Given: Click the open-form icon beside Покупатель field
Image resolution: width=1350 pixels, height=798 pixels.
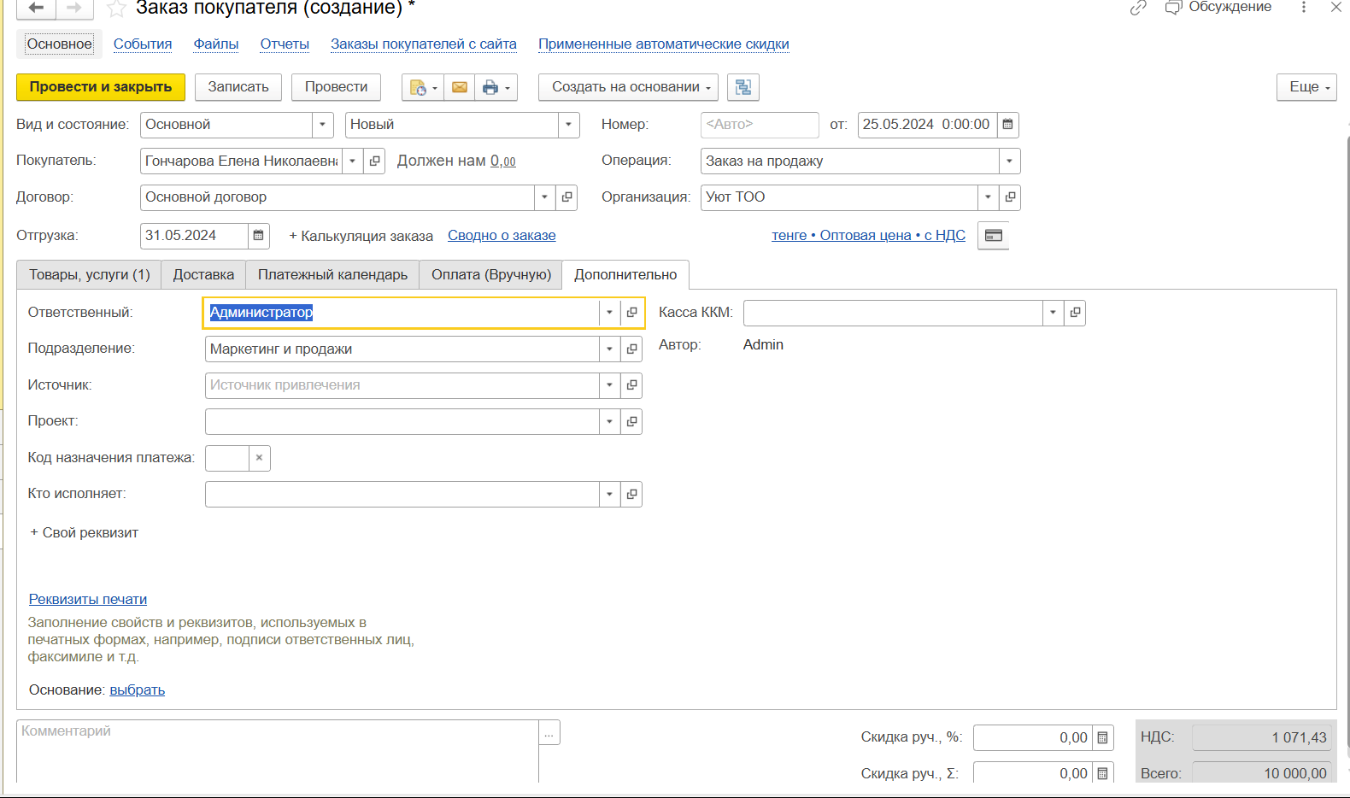Looking at the screenshot, I should pyautogui.click(x=374, y=161).
